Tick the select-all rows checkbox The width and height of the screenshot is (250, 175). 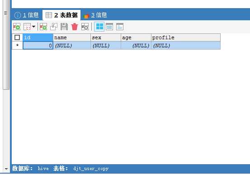click(x=17, y=37)
